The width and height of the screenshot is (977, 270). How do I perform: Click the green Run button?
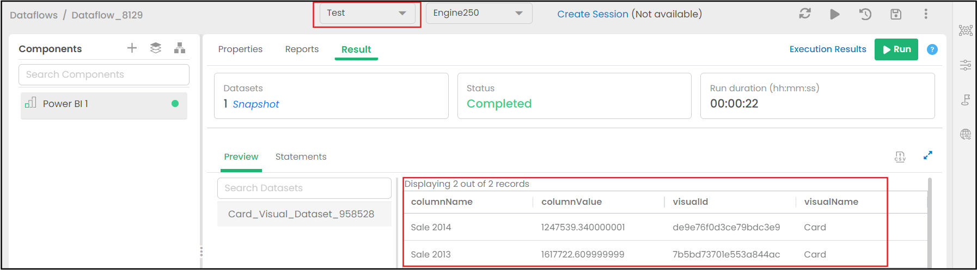[896, 49]
